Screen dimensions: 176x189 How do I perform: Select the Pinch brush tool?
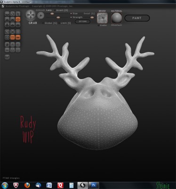[13, 25]
